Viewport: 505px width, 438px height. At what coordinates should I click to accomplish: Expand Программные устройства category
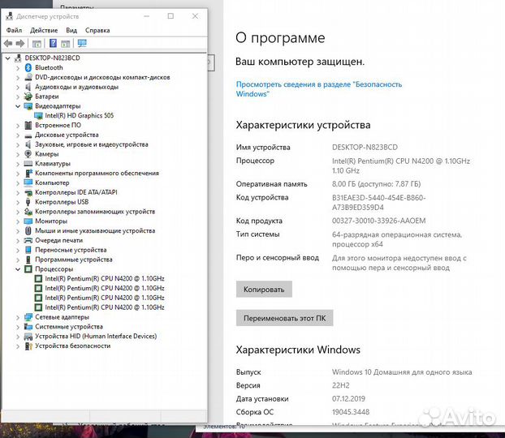18,260
